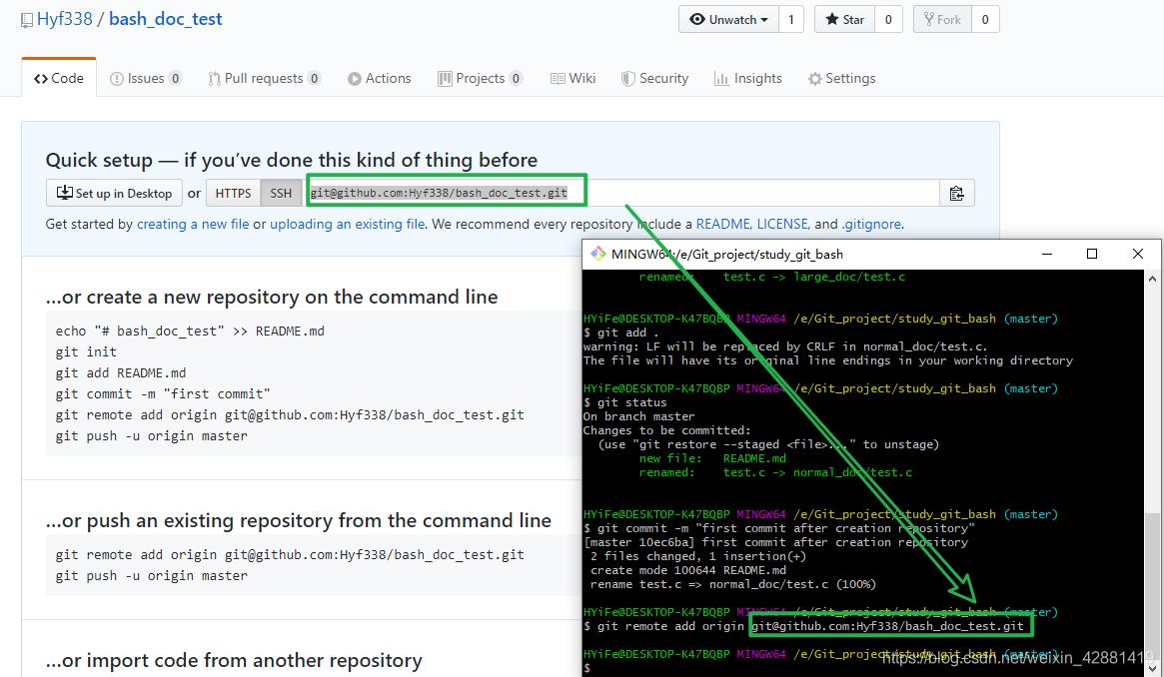Click 'git init' line in code block
This screenshot has height=677, width=1164.
(x=86, y=352)
